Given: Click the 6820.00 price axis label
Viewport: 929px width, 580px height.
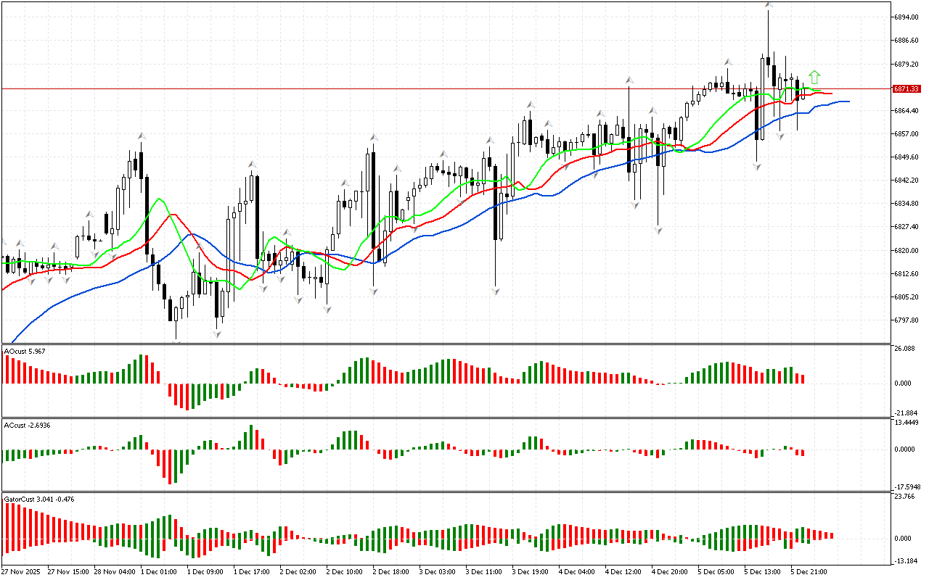Looking at the screenshot, I should 907,250.
